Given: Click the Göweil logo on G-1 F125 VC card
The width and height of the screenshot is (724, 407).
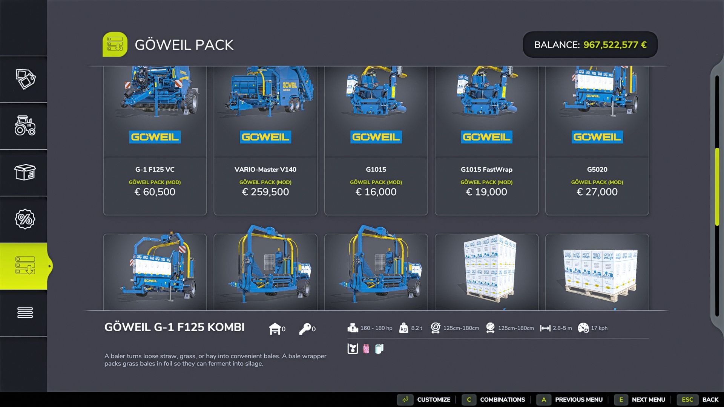Looking at the screenshot, I should [x=155, y=137].
